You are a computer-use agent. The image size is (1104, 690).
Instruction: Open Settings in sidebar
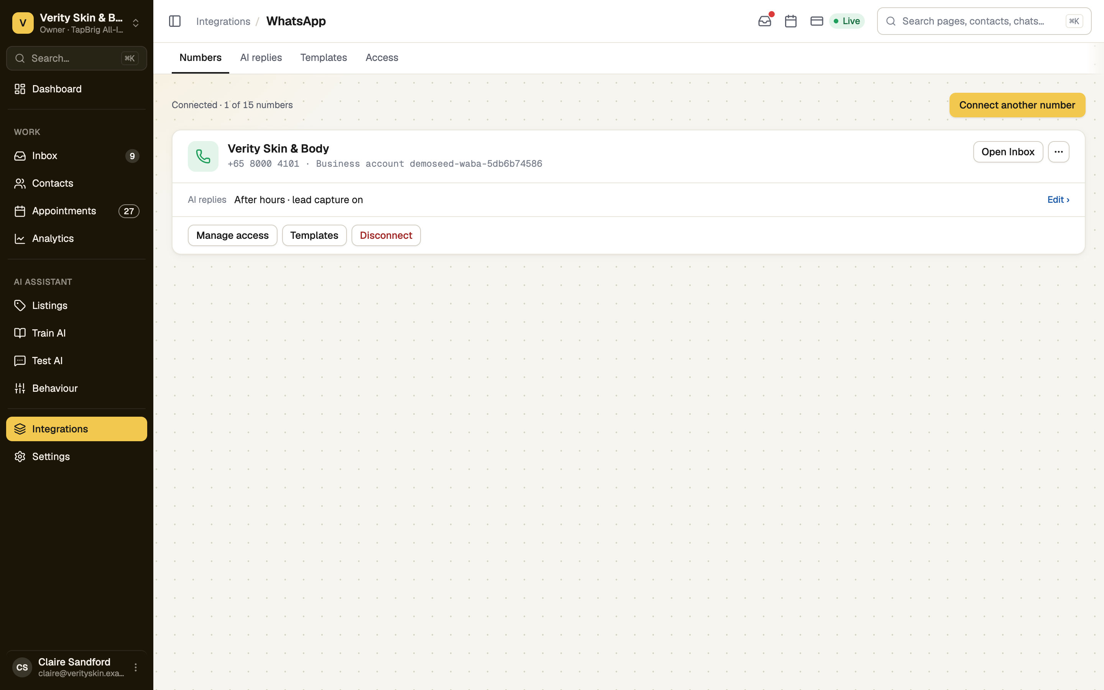pyautogui.click(x=77, y=456)
